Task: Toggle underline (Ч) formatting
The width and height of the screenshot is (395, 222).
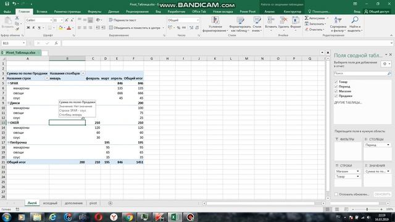Action: coord(39,28)
